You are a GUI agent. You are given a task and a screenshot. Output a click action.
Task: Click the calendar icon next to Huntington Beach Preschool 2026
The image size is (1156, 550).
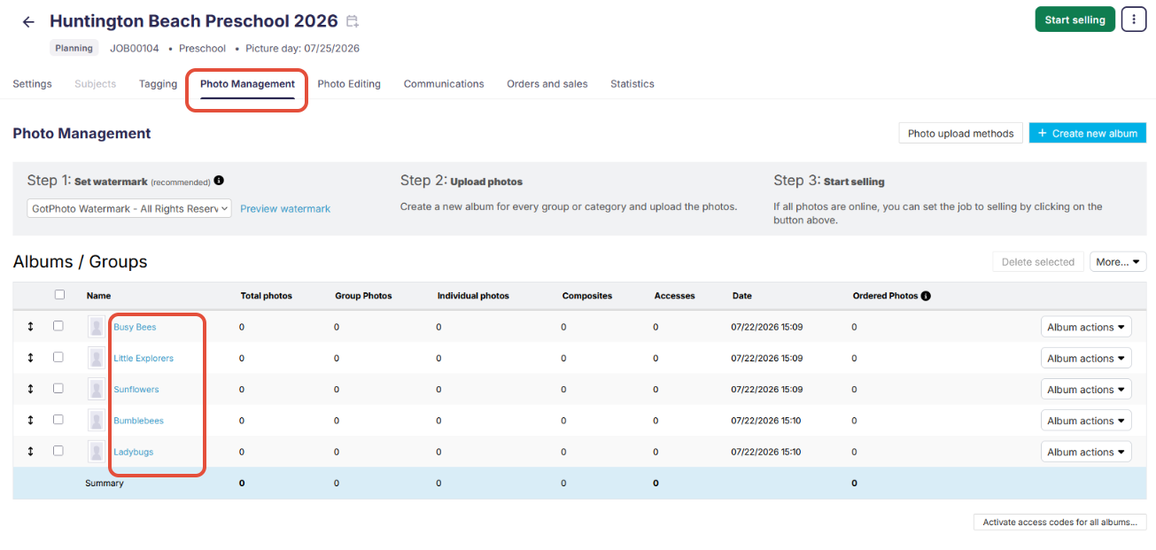click(353, 21)
